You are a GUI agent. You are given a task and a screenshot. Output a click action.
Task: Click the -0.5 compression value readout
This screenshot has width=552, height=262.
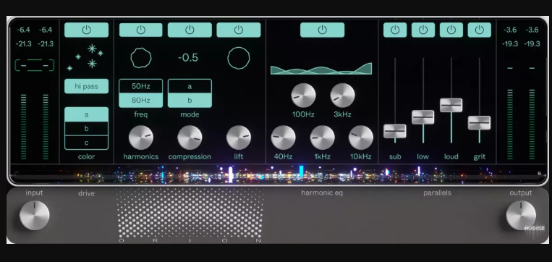click(x=188, y=58)
